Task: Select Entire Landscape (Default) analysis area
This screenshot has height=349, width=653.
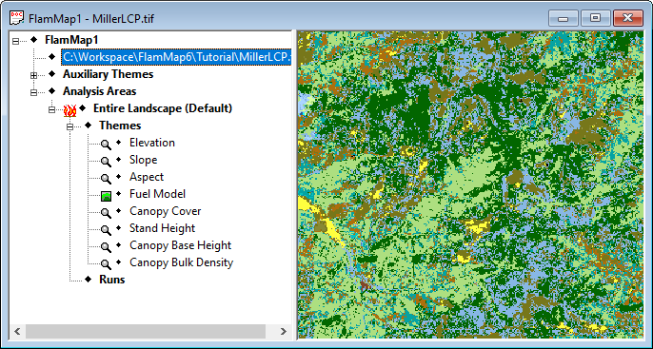Action: click(x=163, y=108)
